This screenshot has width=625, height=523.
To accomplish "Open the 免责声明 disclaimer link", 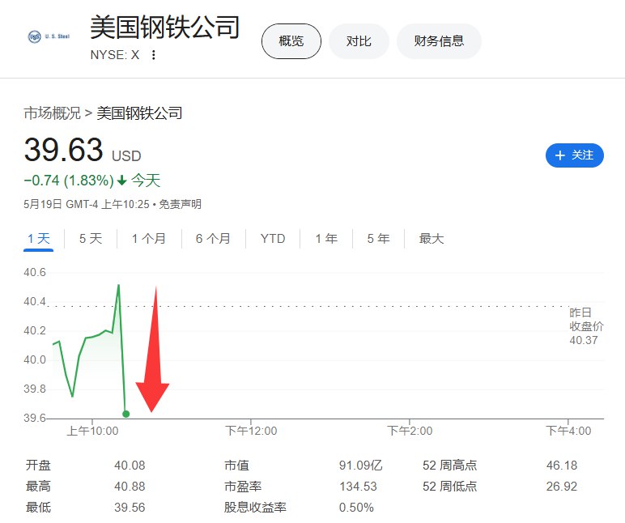I will click(181, 205).
